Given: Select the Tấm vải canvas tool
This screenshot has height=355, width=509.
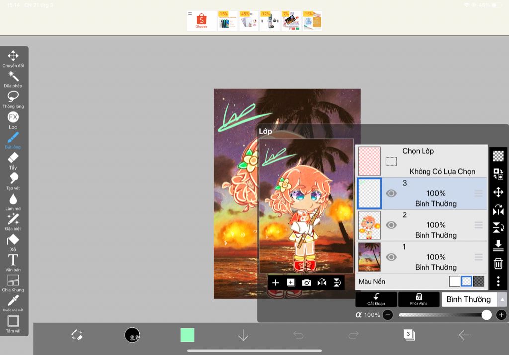Looking at the screenshot, I should tap(13, 324).
